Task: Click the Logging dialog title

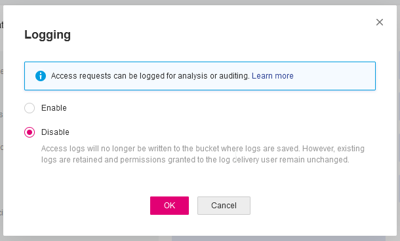Action: point(47,35)
